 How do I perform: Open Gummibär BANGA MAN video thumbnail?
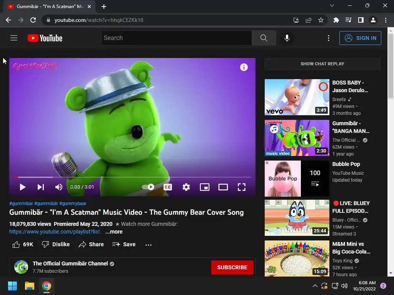coord(297,138)
